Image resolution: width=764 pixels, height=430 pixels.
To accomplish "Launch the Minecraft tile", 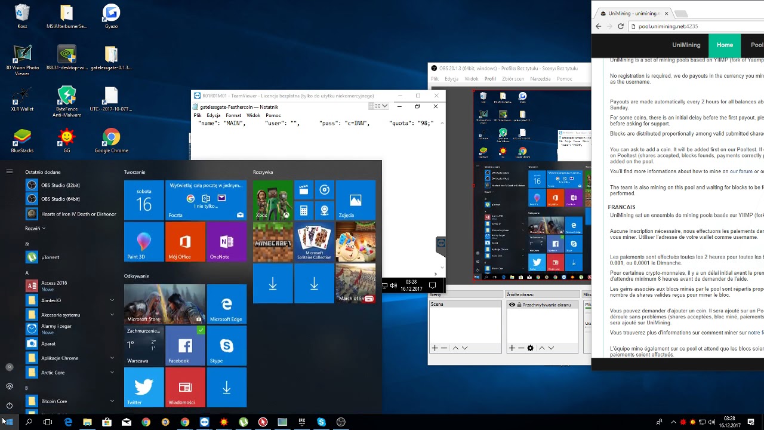I will [x=273, y=242].
